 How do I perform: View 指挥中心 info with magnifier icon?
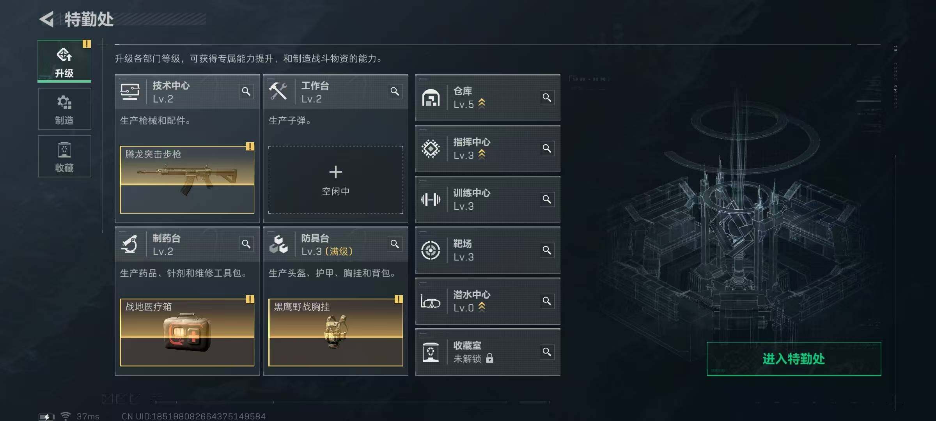tap(547, 149)
